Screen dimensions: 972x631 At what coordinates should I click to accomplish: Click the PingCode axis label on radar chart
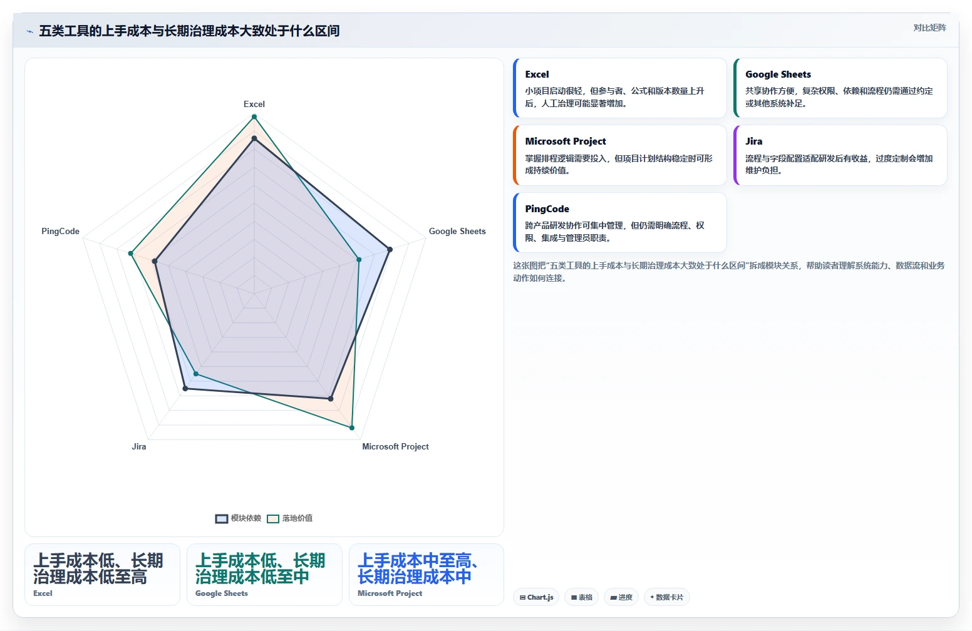pyautogui.click(x=60, y=231)
